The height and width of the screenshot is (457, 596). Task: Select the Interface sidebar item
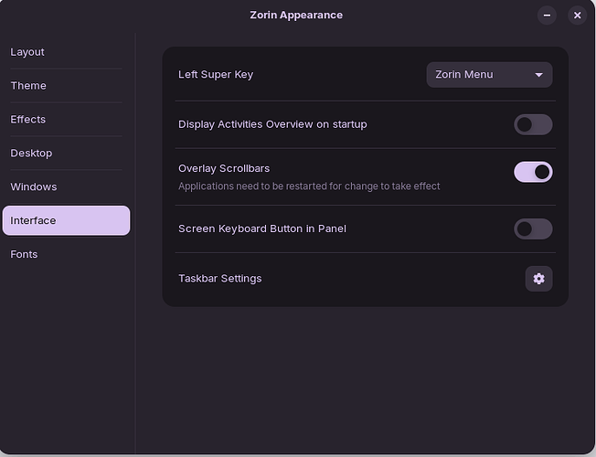coord(66,220)
